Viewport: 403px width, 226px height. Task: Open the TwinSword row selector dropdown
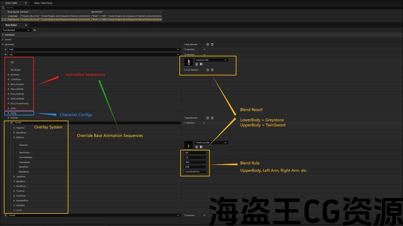coord(16,30)
